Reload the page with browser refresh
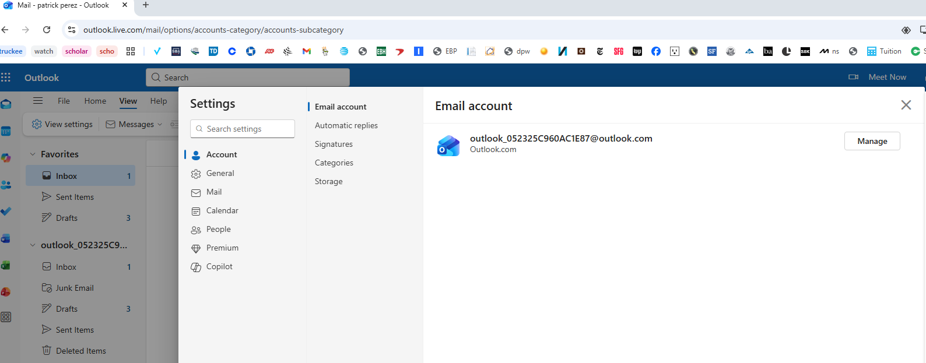The height and width of the screenshot is (363, 926). coord(47,30)
